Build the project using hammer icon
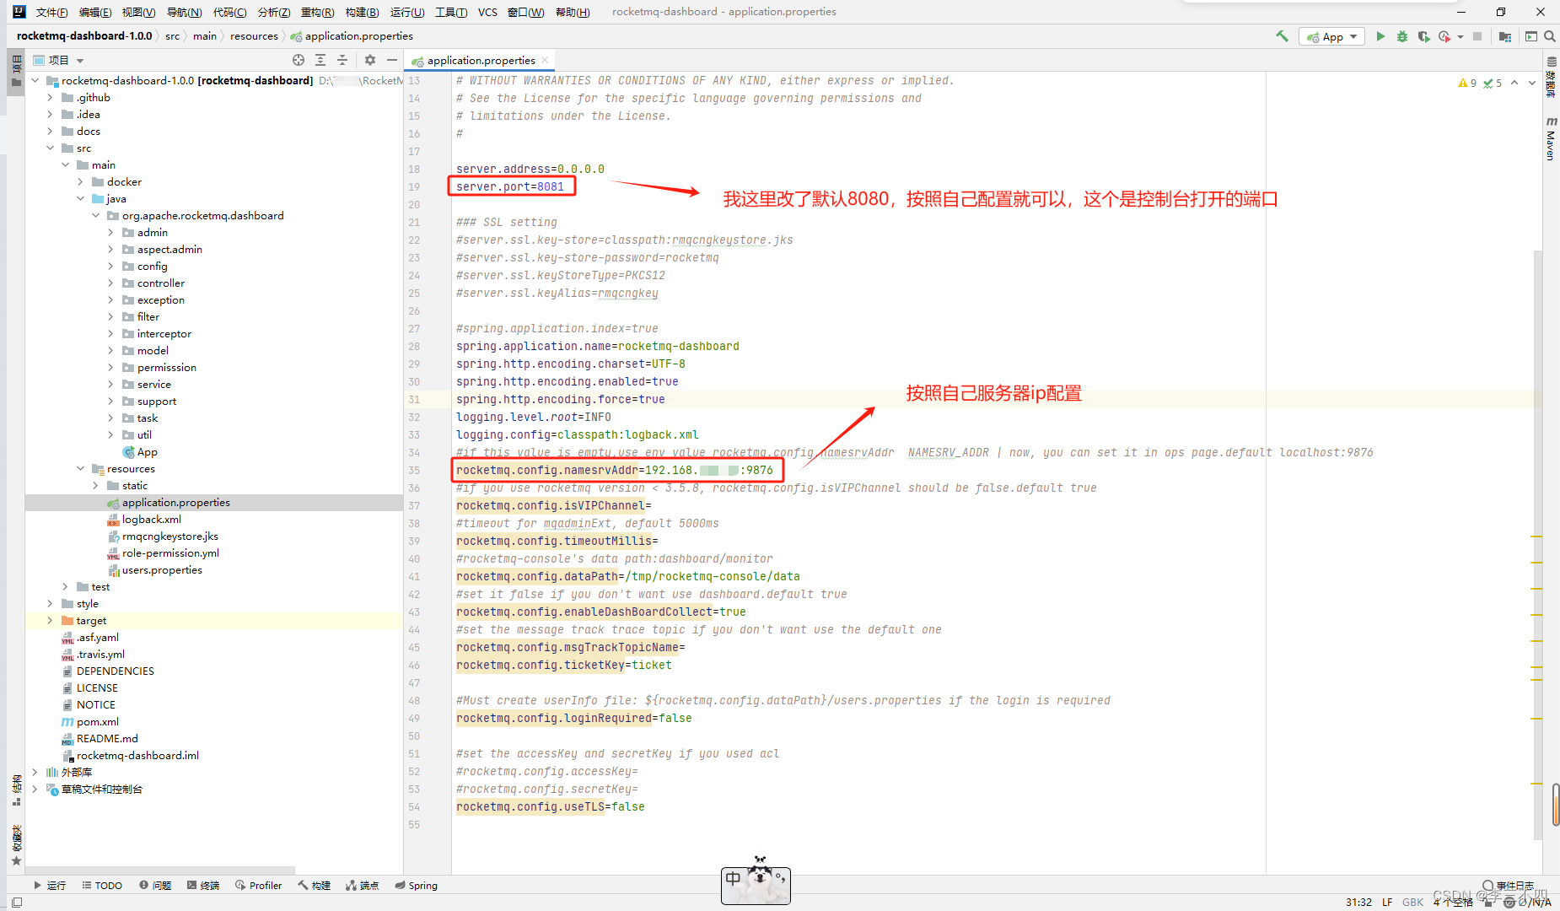The image size is (1560, 911). pyautogui.click(x=1281, y=36)
